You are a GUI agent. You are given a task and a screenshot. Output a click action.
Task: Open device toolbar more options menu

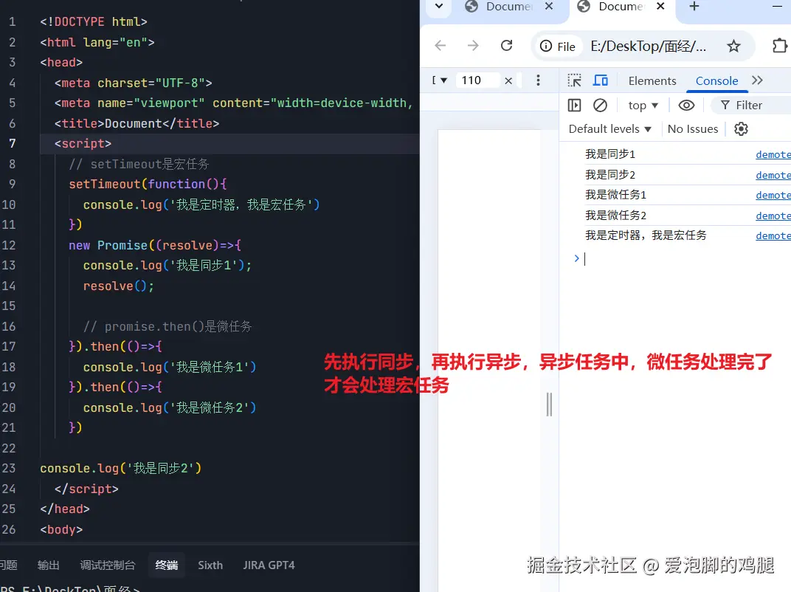(538, 80)
